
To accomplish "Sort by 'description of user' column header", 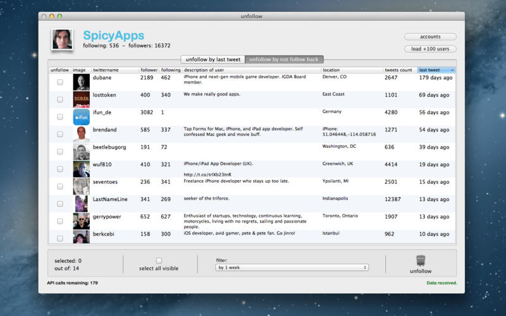I will point(252,70).
